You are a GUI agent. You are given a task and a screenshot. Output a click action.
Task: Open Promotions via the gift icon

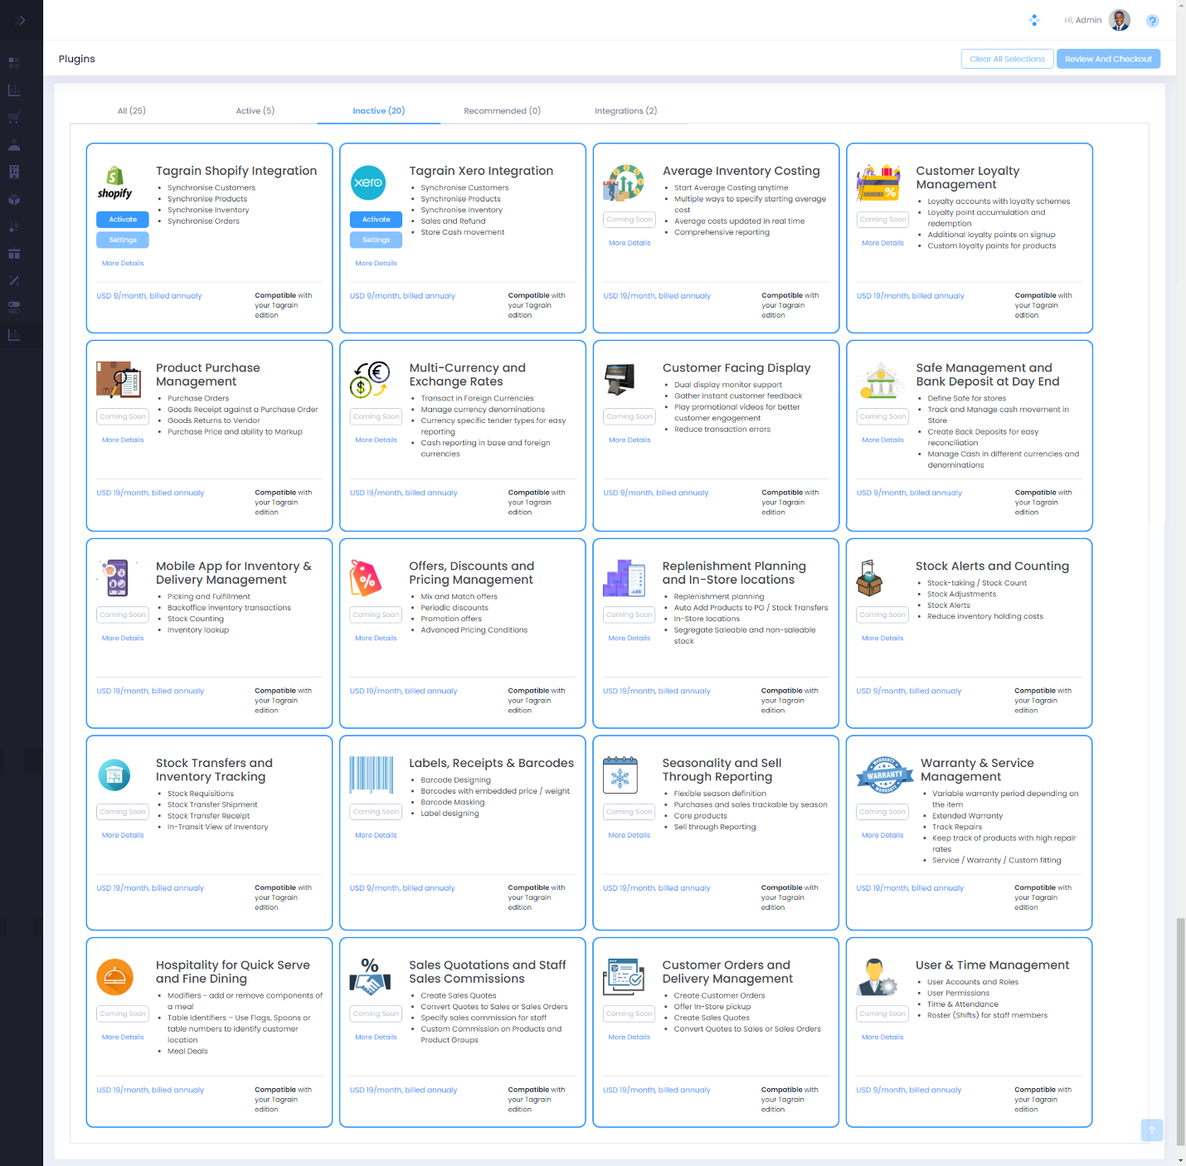pyautogui.click(x=13, y=253)
